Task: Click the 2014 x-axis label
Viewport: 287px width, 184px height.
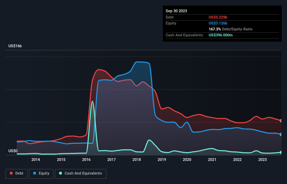Action: pyautogui.click(x=36, y=160)
